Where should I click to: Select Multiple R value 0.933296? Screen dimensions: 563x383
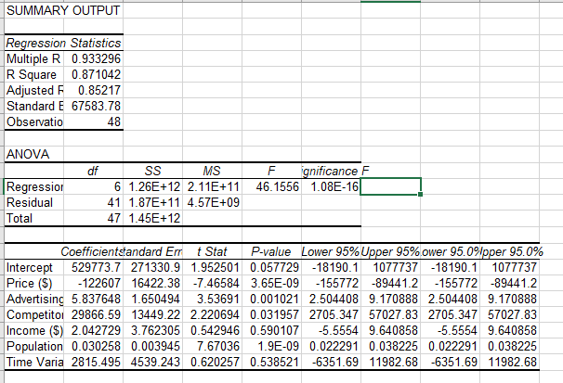point(93,58)
